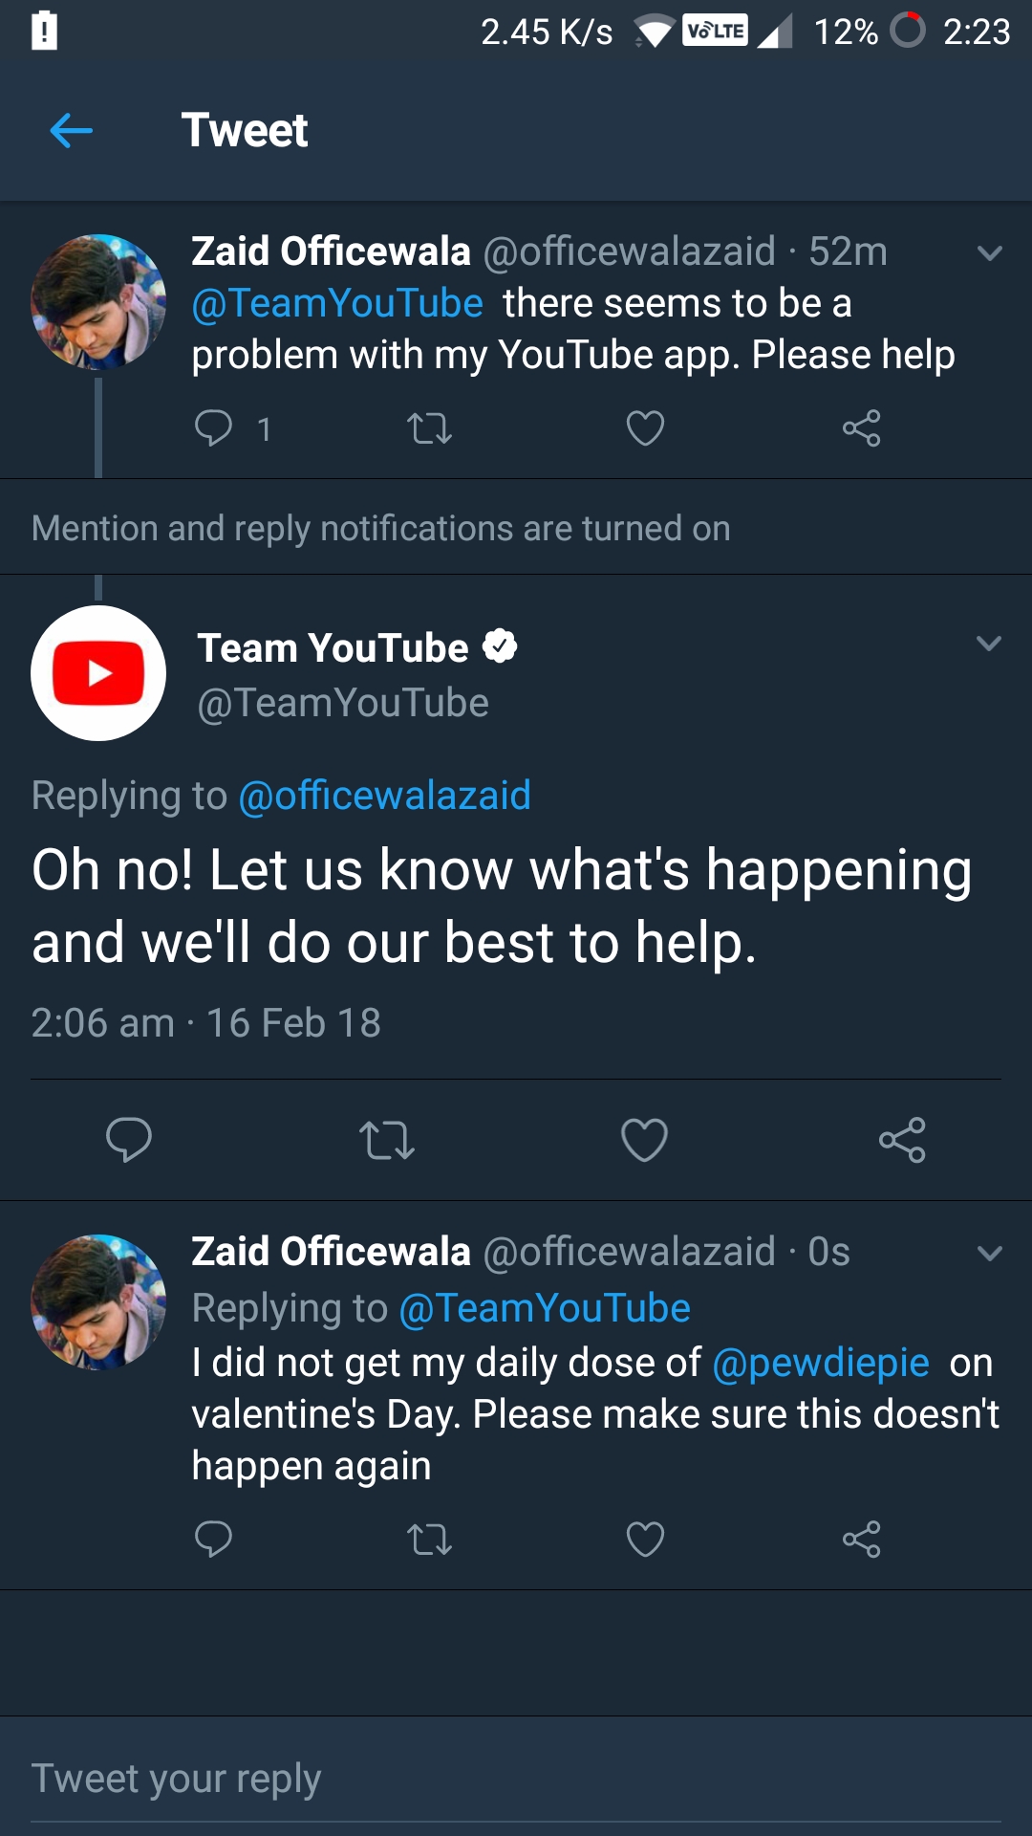The width and height of the screenshot is (1032, 1836).
Task: Tap Replying to @officewalazaid link
Action: click(382, 795)
